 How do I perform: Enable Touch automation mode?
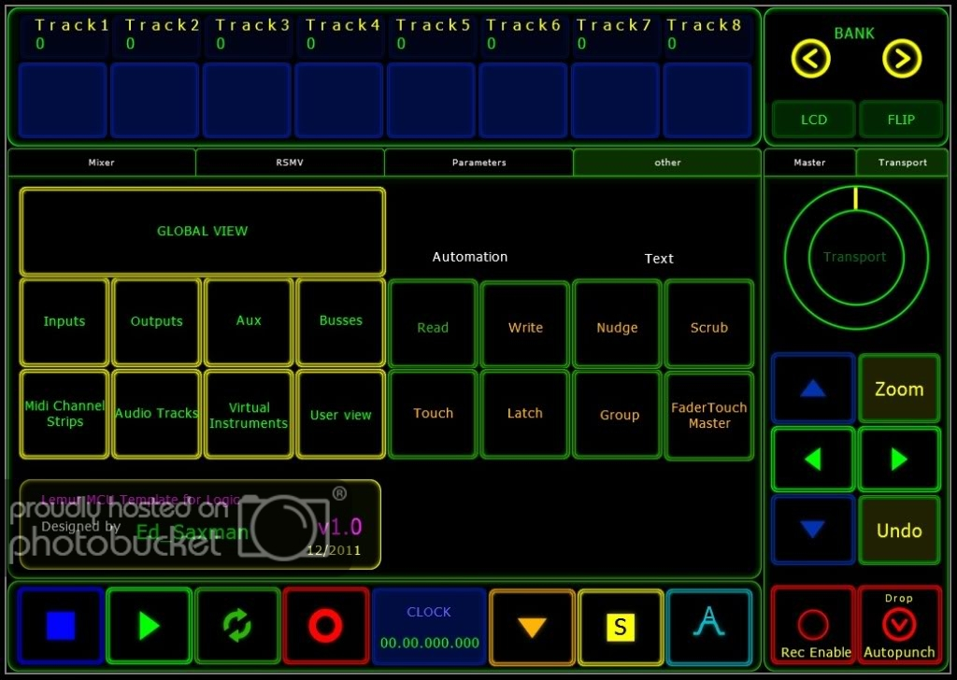(433, 415)
